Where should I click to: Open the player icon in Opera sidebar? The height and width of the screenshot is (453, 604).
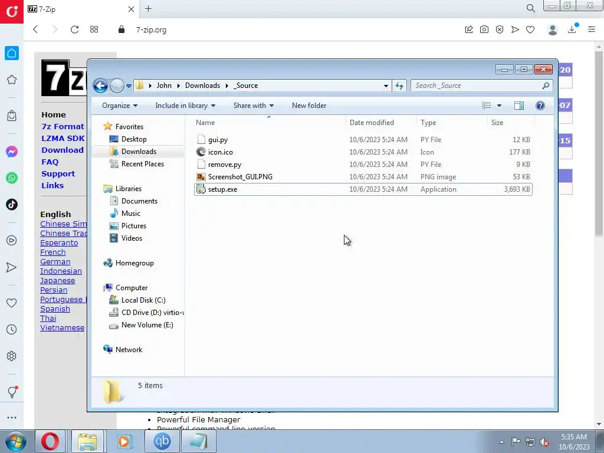(x=12, y=241)
